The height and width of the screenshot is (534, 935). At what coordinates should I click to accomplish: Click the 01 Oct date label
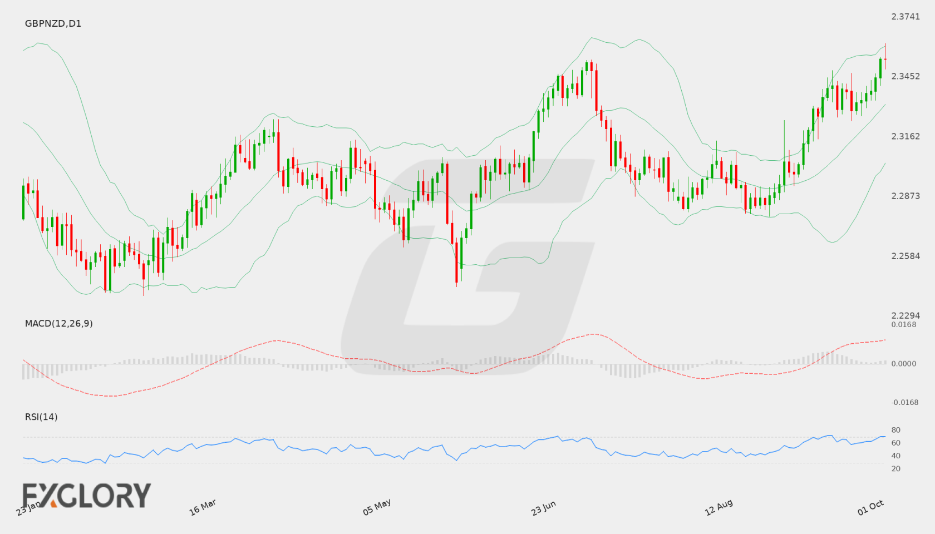(870, 507)
